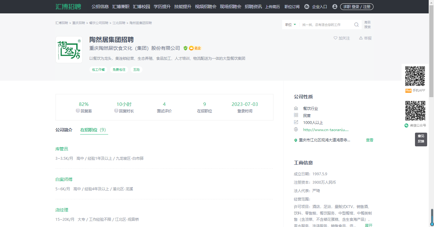Click the green WeChat icon
The image size is (434, 227).
[x=406, y=125]
